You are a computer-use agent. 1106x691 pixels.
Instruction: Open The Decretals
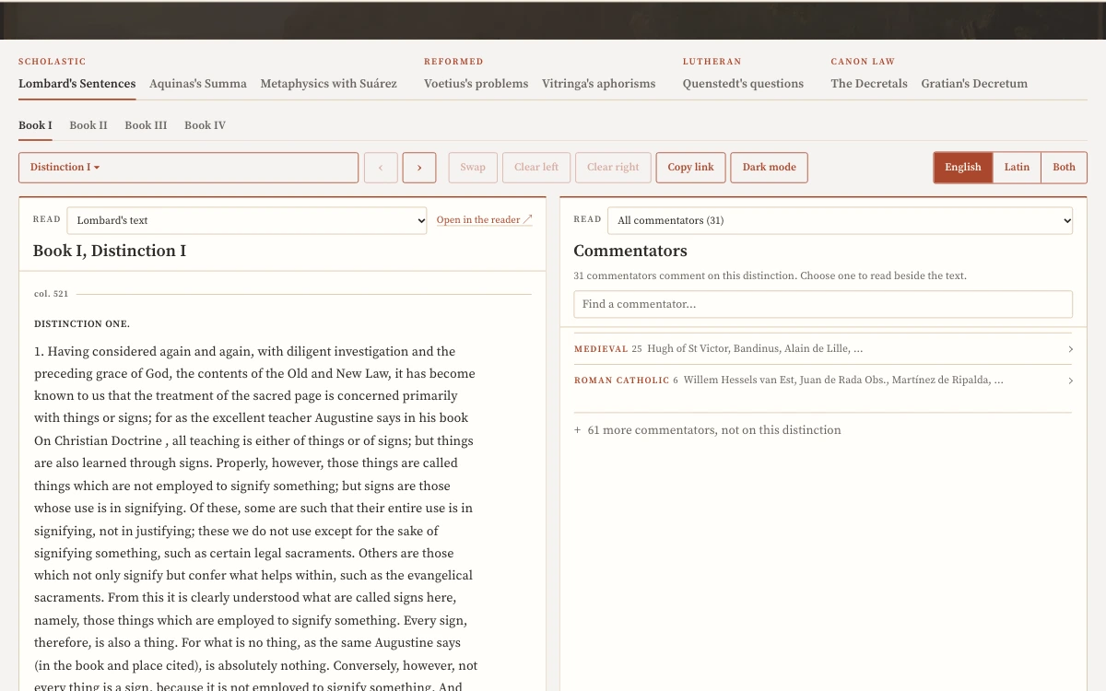[869, 84]
